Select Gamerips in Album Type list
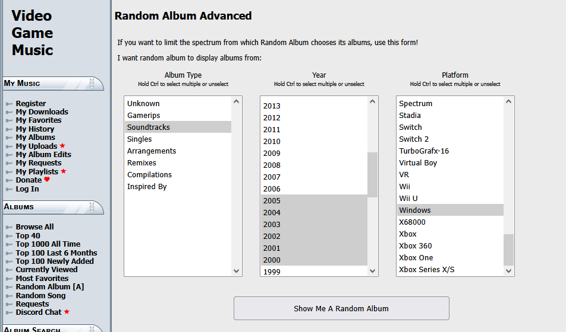 pyautogui.click(x=143, y=115)
